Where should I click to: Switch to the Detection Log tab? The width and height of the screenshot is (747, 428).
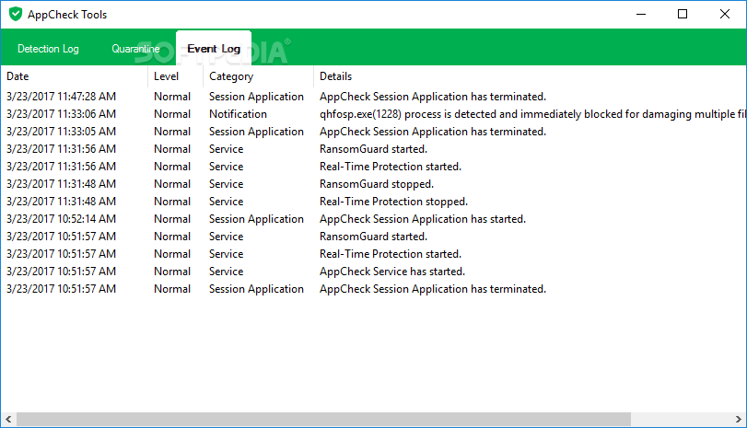click(48, 49)
